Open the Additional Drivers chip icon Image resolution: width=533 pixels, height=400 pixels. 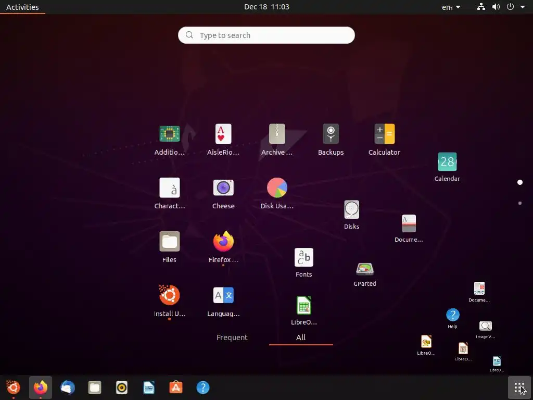(169, 134)
